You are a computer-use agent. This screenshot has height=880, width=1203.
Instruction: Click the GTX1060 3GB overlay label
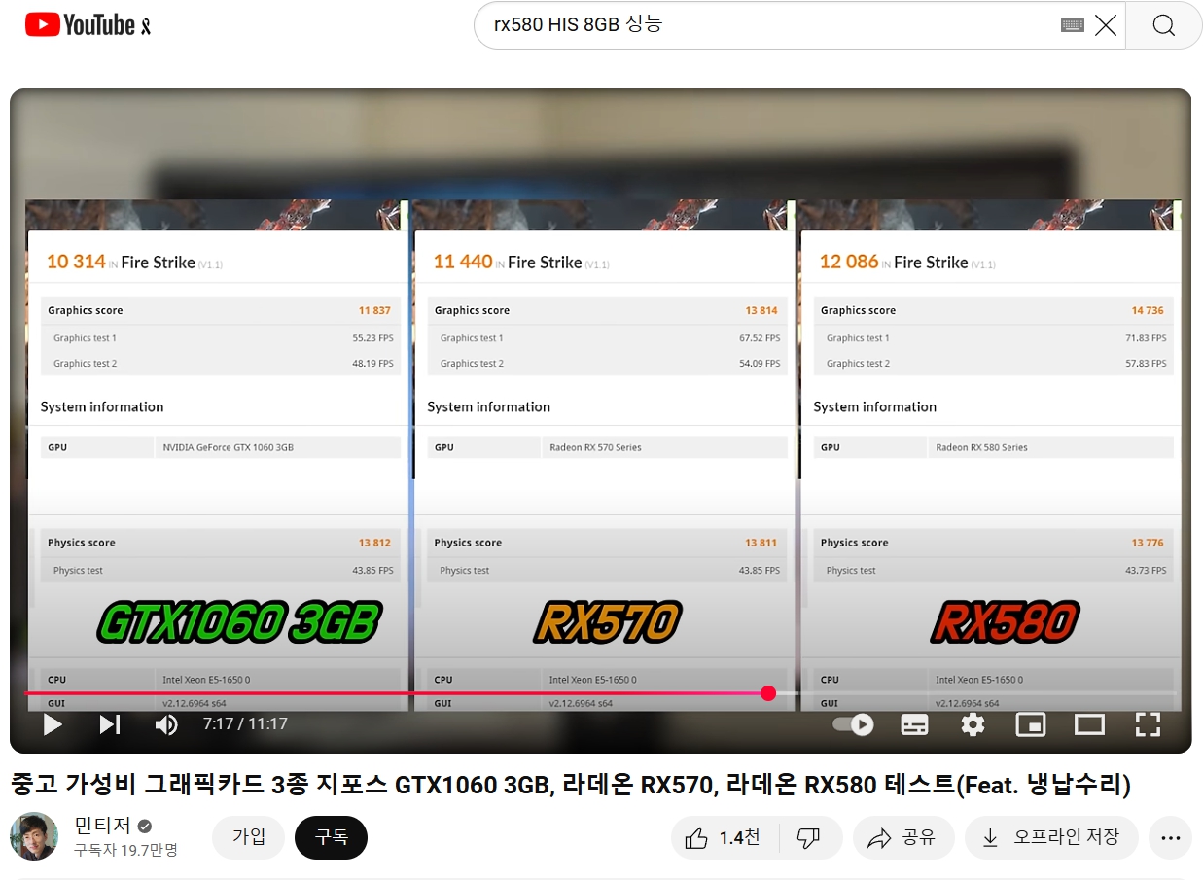click(239, 622)
